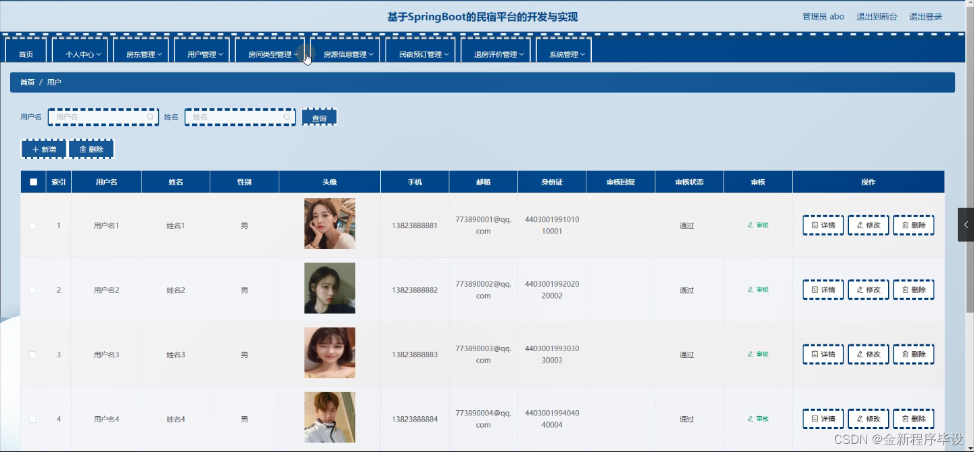Open the search magnifier in the 用户名 field
Screen dimensions: 974x452
[x=150, y=117]
